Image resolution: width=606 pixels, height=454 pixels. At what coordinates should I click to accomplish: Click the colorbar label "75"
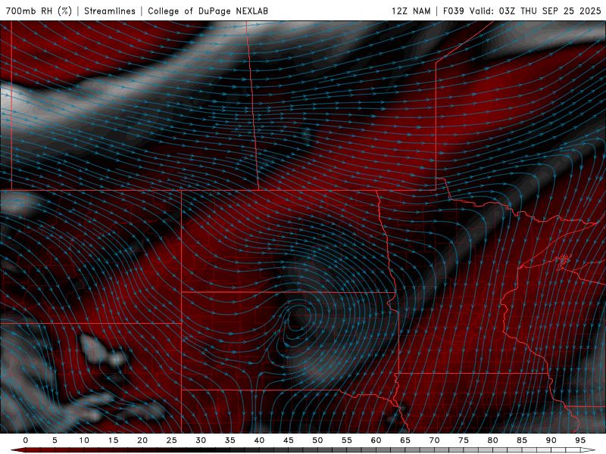(x=464, y=440)
